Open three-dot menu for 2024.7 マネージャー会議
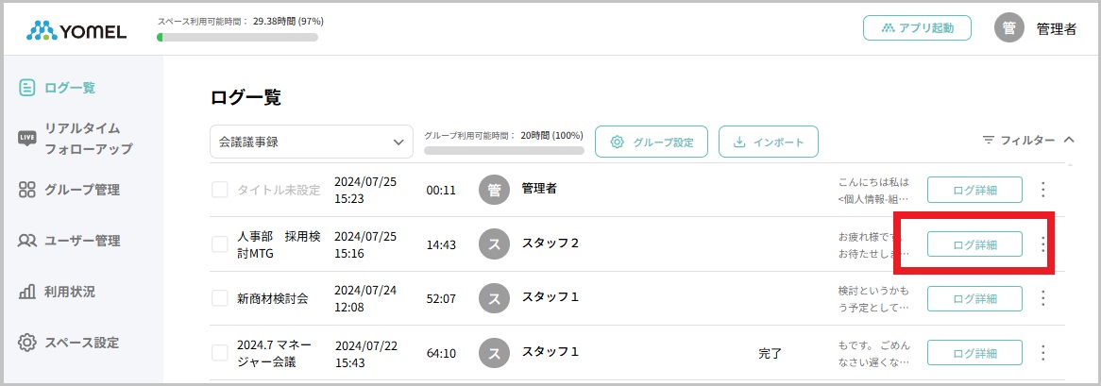The height and width of the screenshot is (386, 1101). click(1042, 352)
